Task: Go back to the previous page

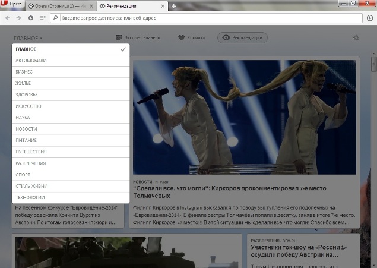Action: pyautogui.click(x=8, y=18)
